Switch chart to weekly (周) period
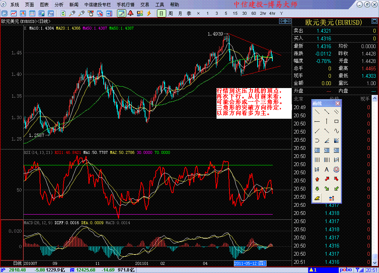379x273 pixels. click(x=170, y=13)
